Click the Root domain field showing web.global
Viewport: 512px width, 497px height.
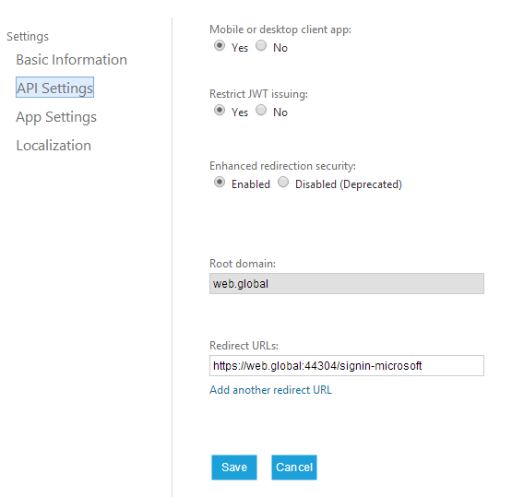347,284
